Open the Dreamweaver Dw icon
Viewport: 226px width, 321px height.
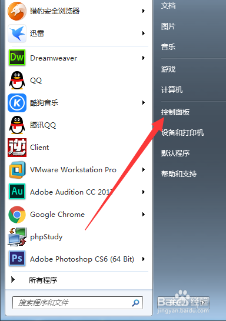click(17, 58)
